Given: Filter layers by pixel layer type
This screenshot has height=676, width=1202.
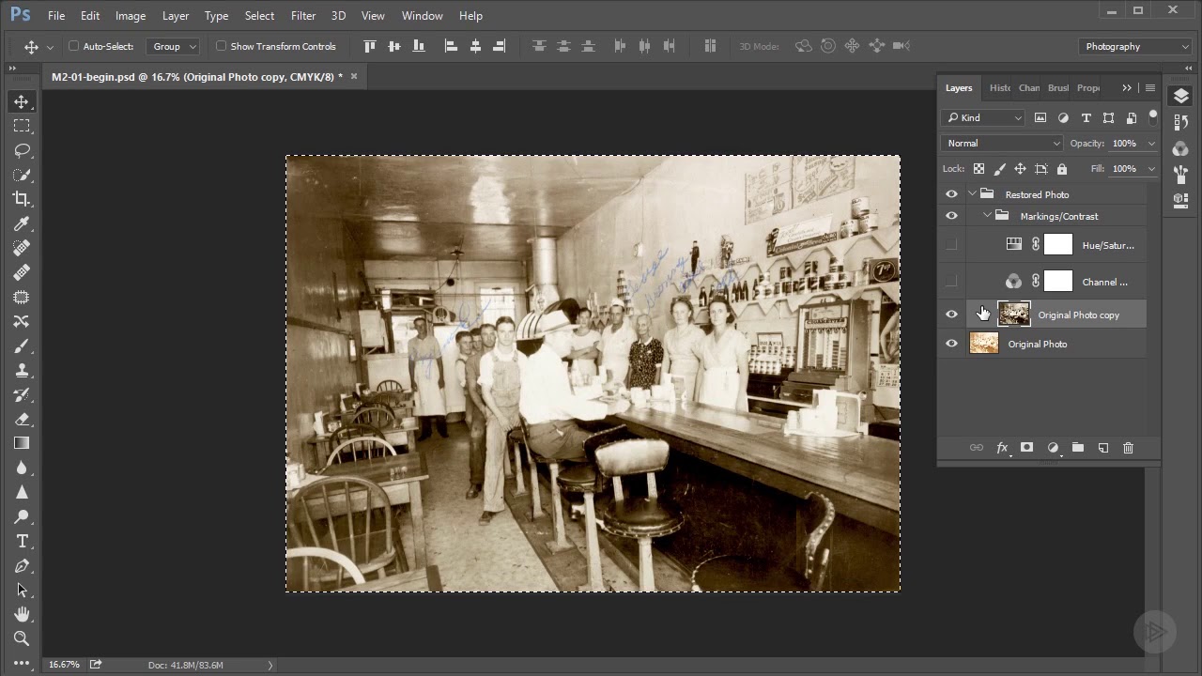Looking at the screenshot, I should (x=1040, y=117).
